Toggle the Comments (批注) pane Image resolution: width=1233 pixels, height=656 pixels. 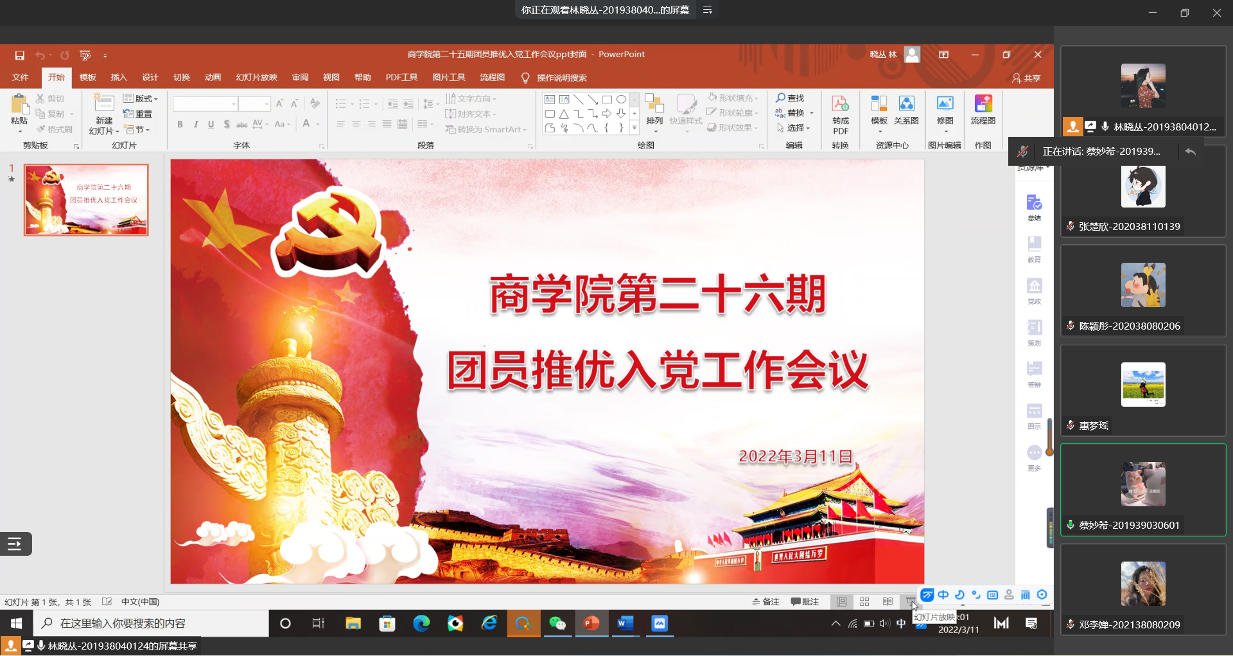point(805,601)
